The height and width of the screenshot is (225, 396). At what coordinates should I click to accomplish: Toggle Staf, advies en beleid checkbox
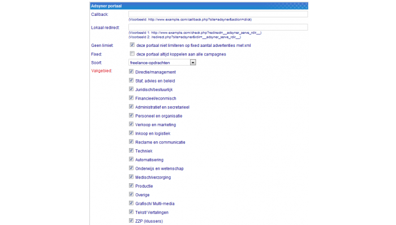click(x=131, y=80)
